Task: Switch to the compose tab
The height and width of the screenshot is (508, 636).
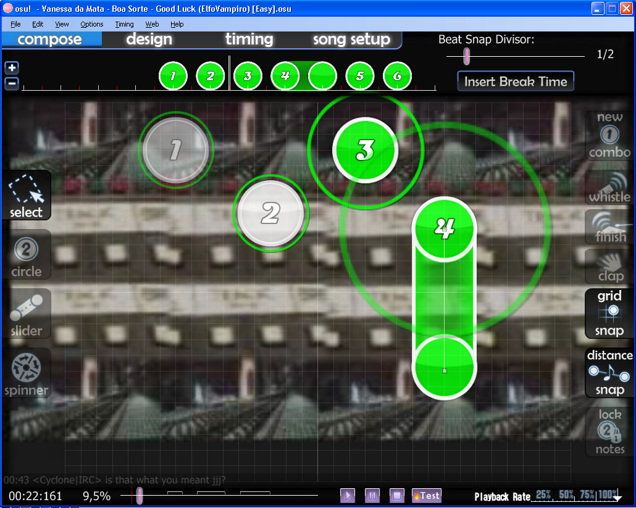Action: [x=51, y=40]
